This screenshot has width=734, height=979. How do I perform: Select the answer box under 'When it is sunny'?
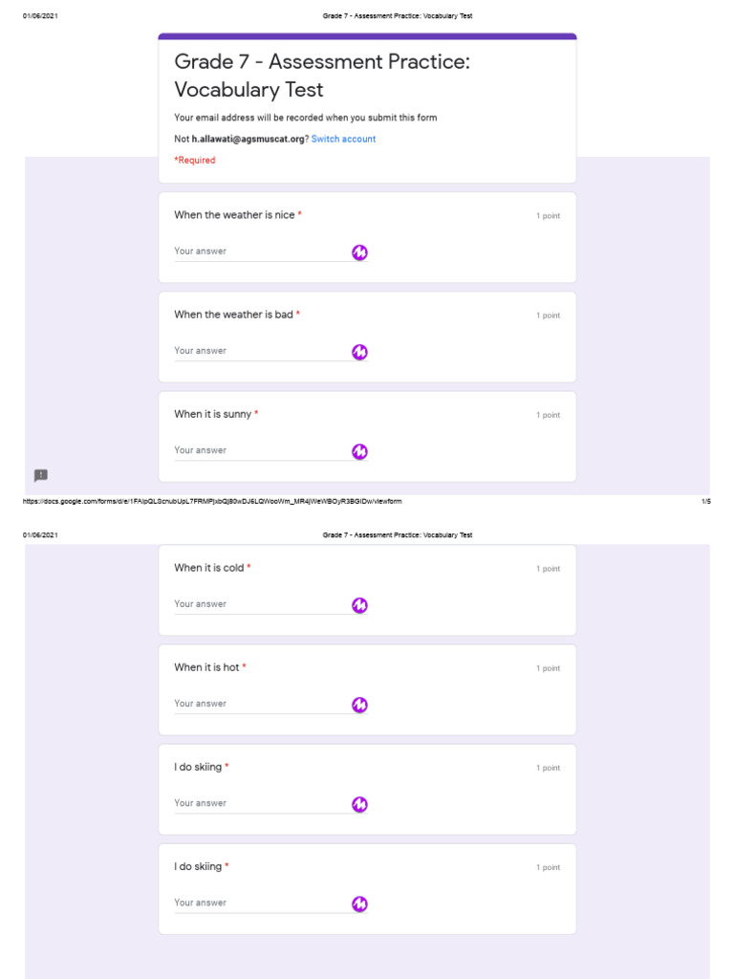tap(260, 450)
